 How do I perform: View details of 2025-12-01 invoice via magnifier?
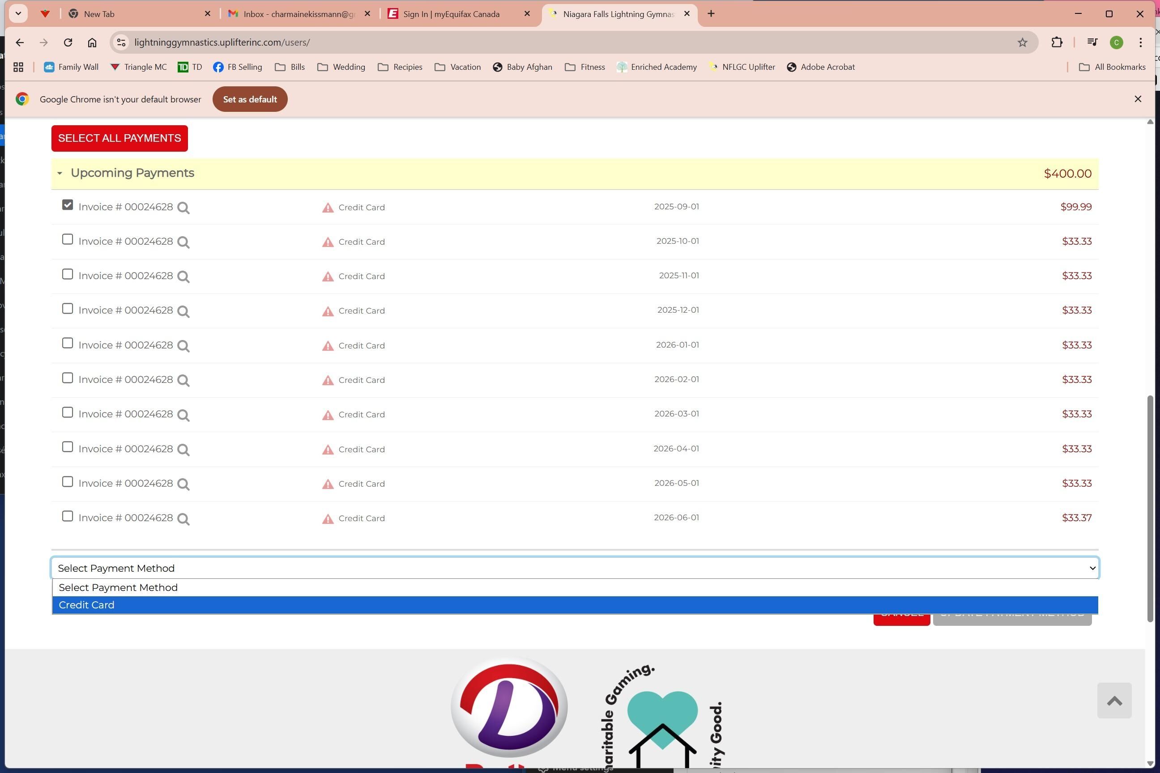tap(183, 311)
